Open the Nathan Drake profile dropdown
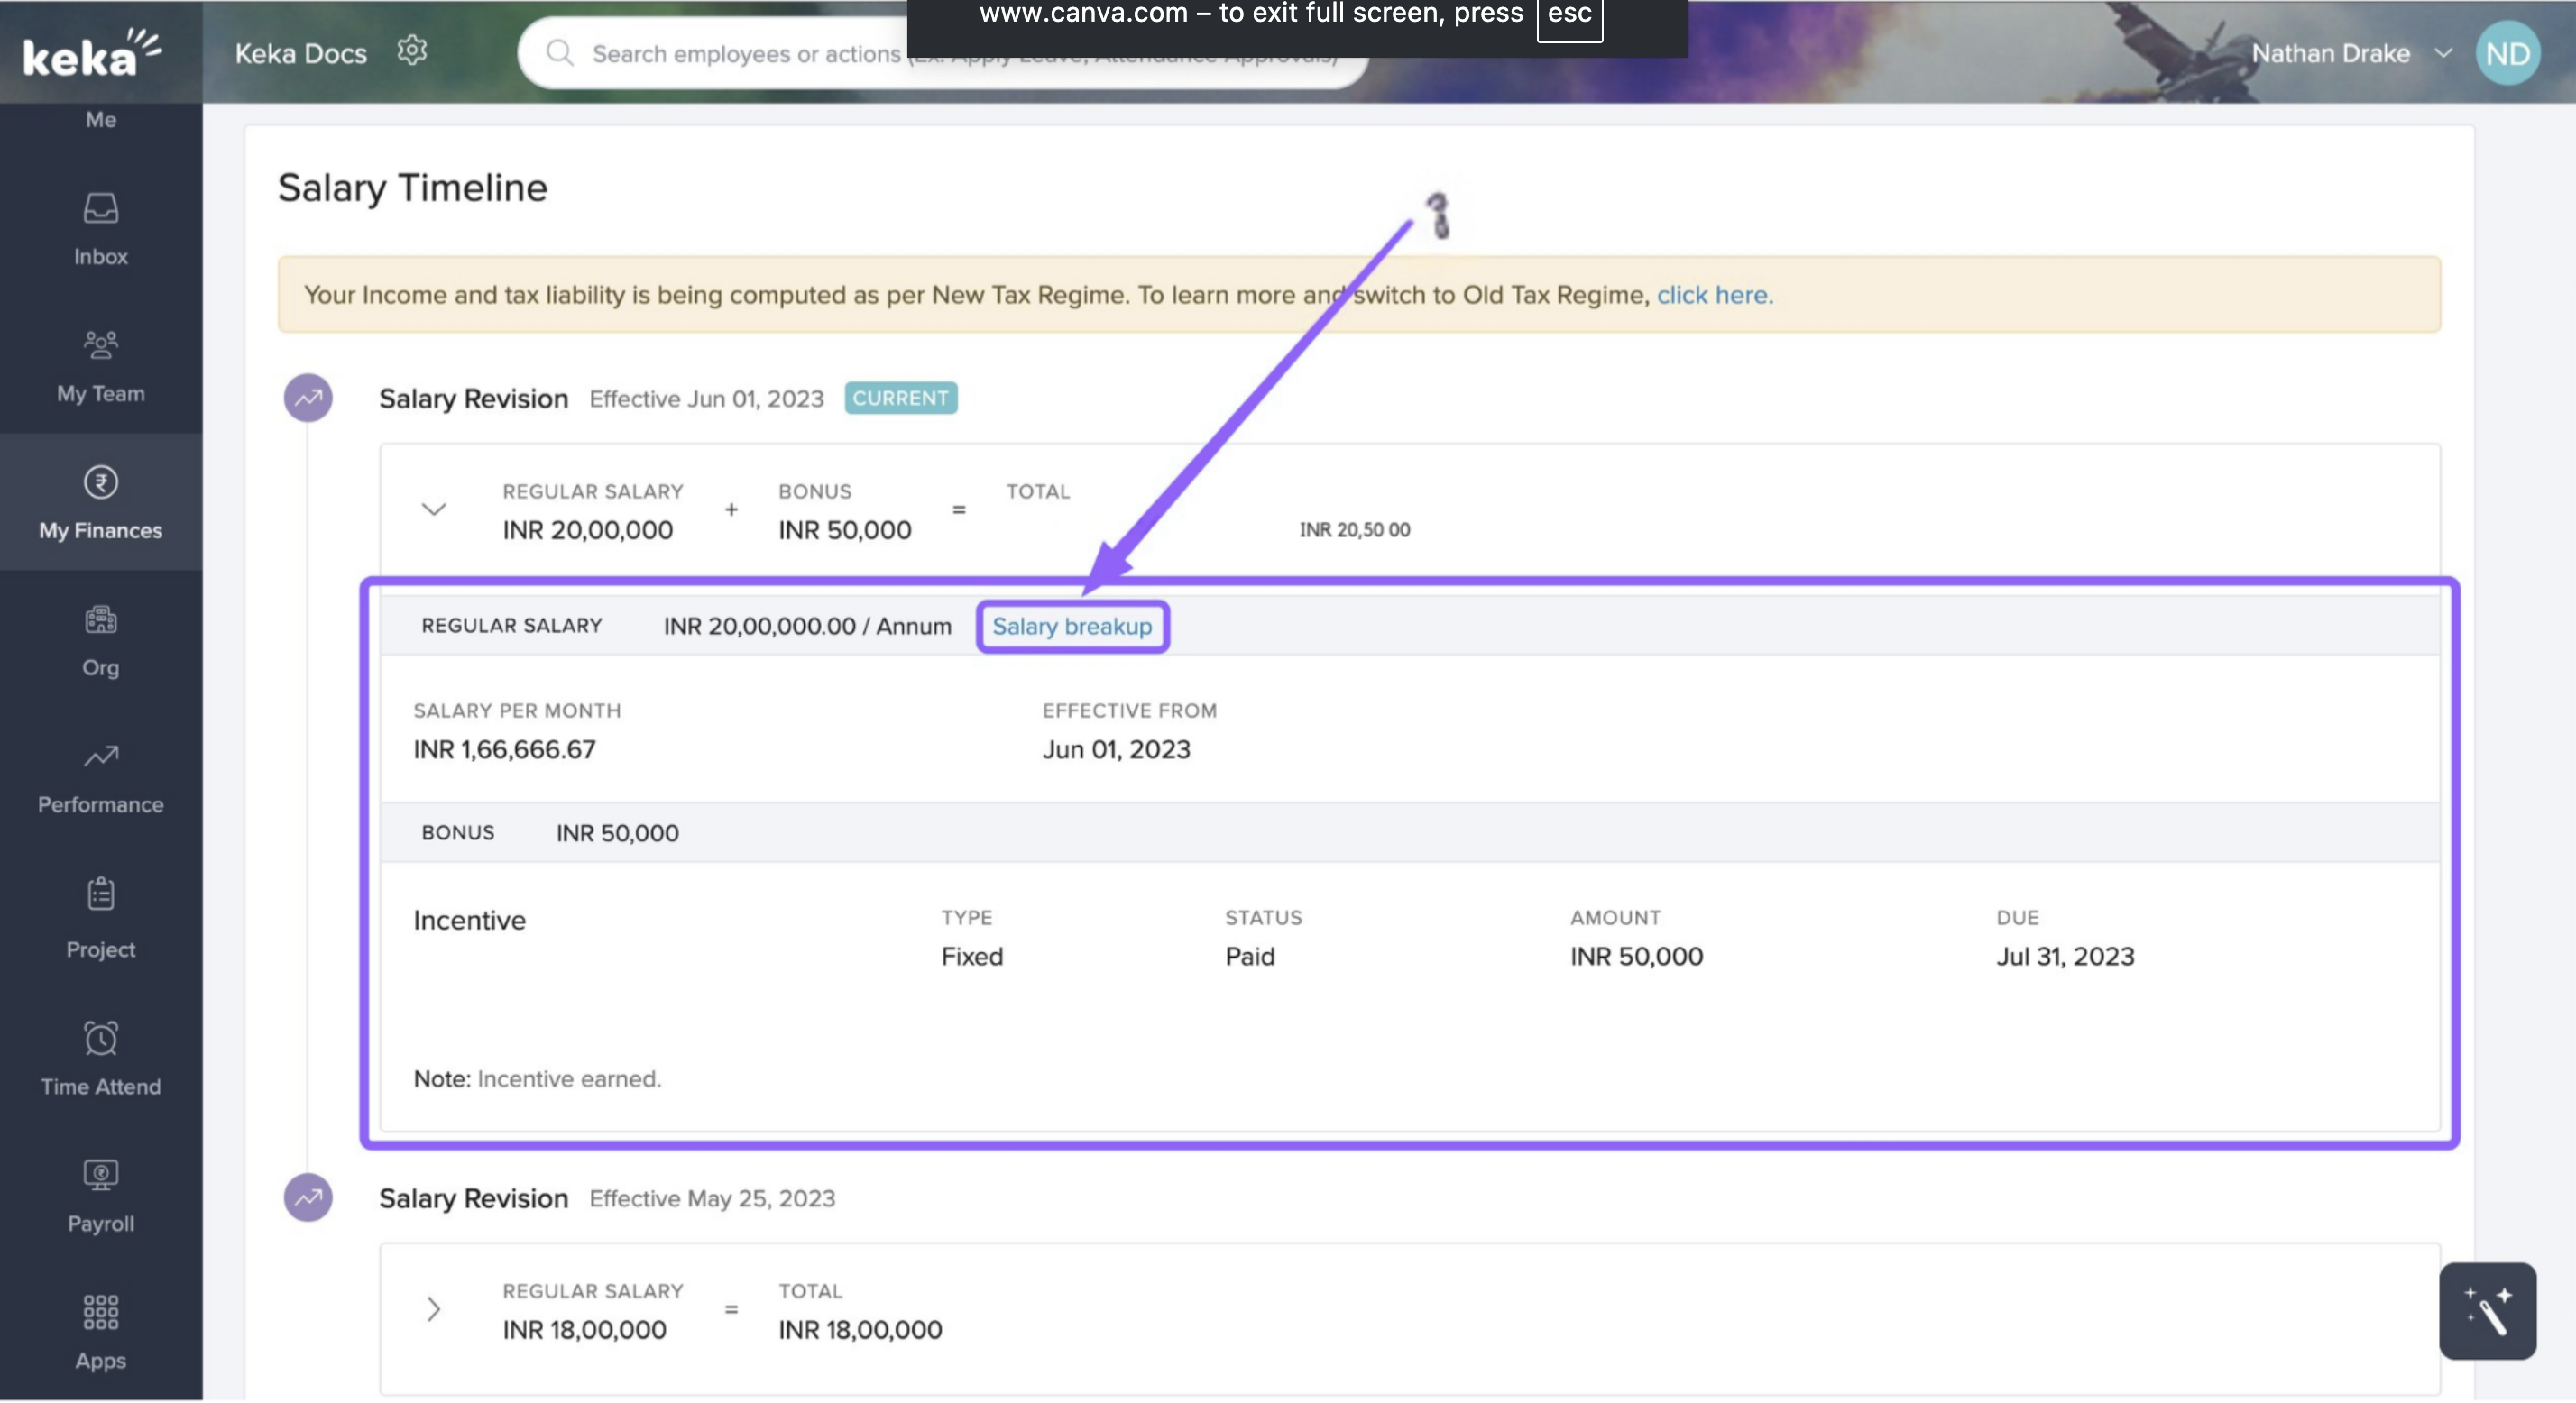The width and height of the screenshot is (2576, 1403). point(2443,53)
